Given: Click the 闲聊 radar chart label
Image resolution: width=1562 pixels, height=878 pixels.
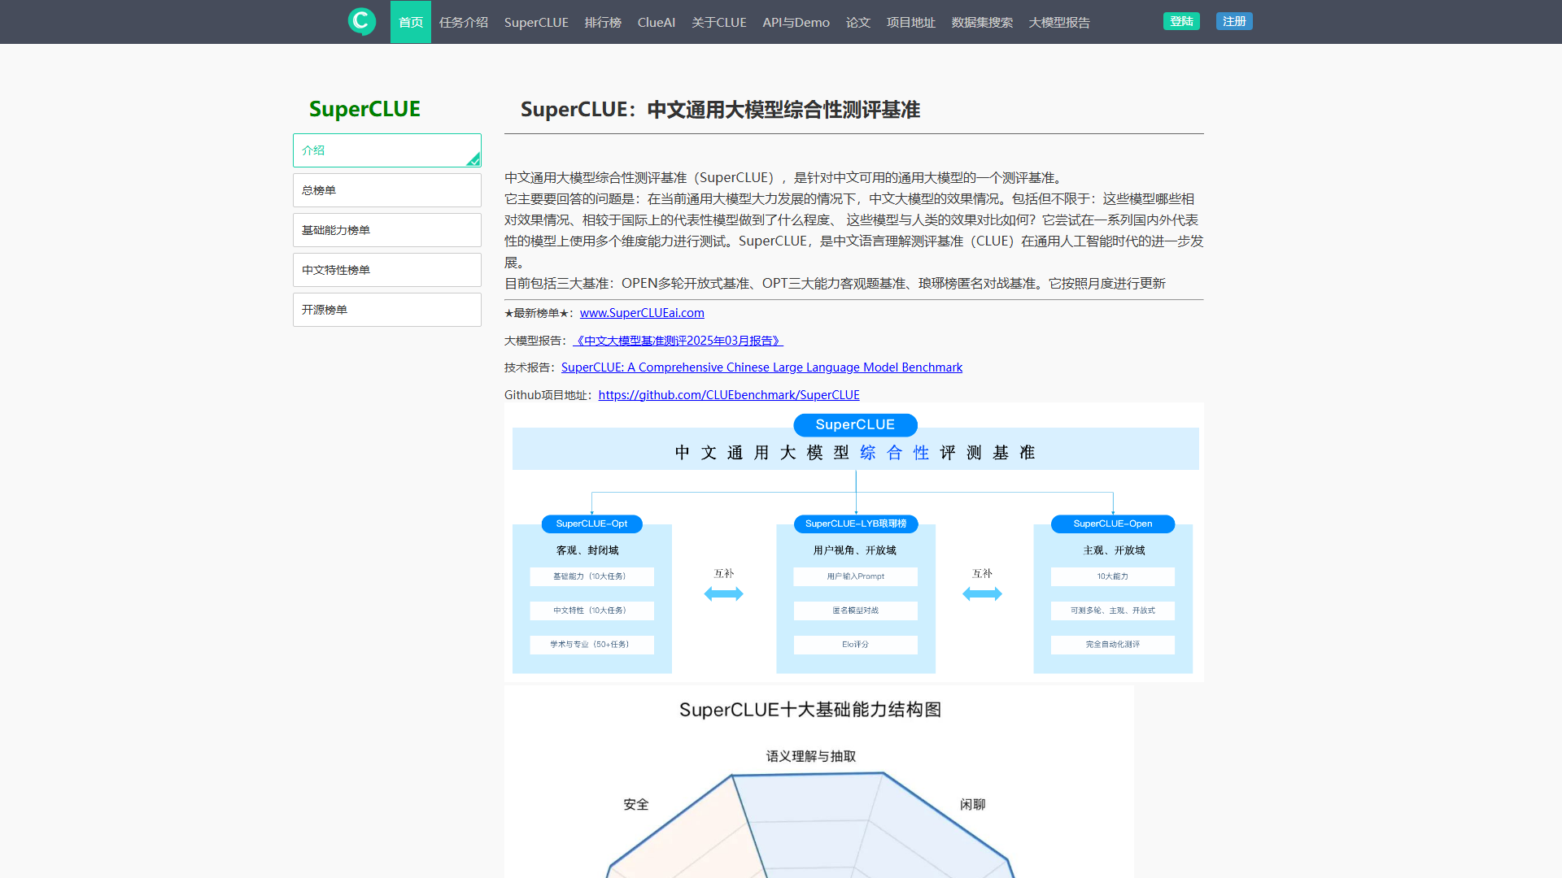Looking at the screenshot, I should (x=973, y=804).
